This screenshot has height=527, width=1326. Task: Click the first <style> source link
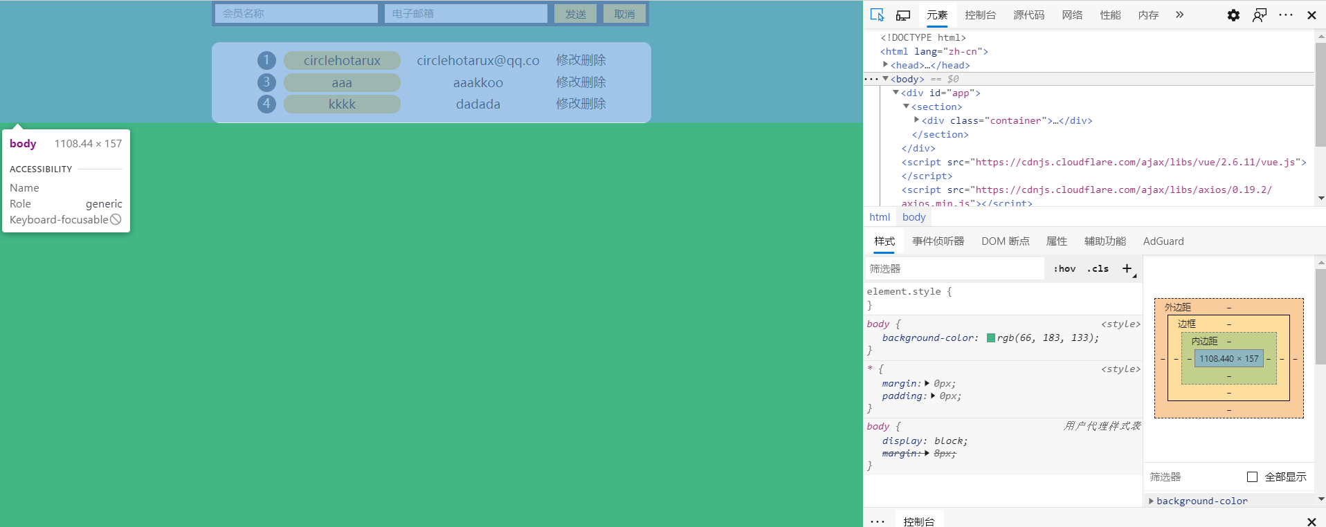point(1120,324)
